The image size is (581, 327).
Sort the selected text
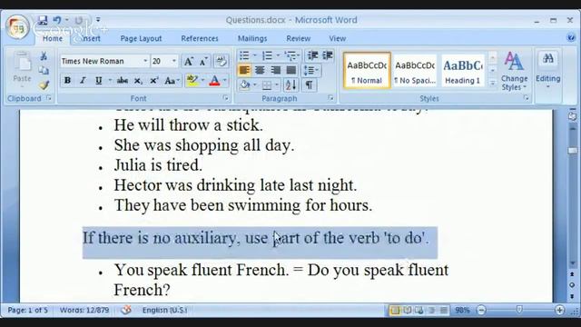tap(290, 85)
